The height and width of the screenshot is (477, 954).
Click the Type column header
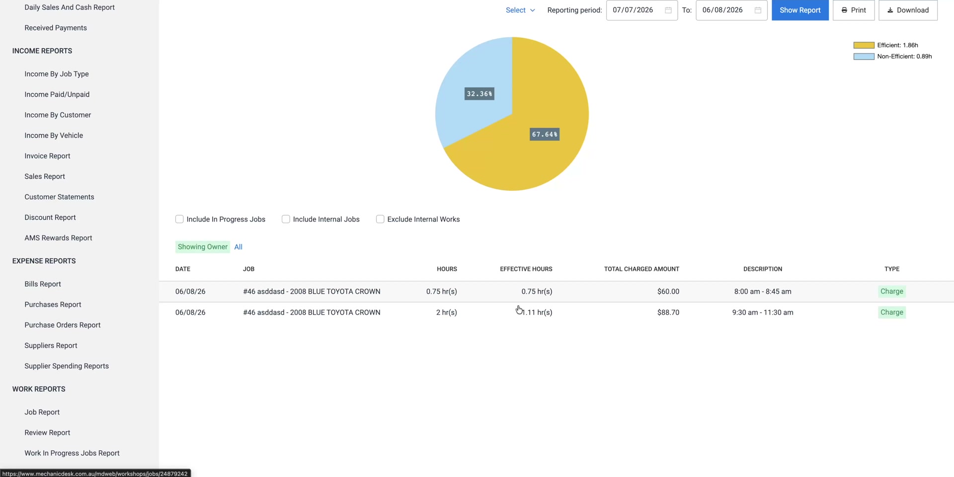(x=892, y=269)
